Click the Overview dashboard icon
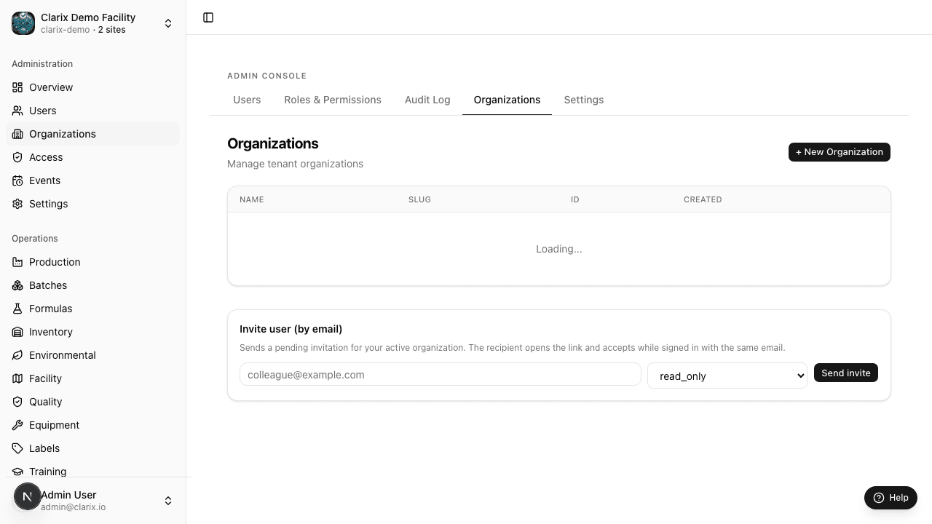This screenshot has height=524, width=932. (17, 87)
